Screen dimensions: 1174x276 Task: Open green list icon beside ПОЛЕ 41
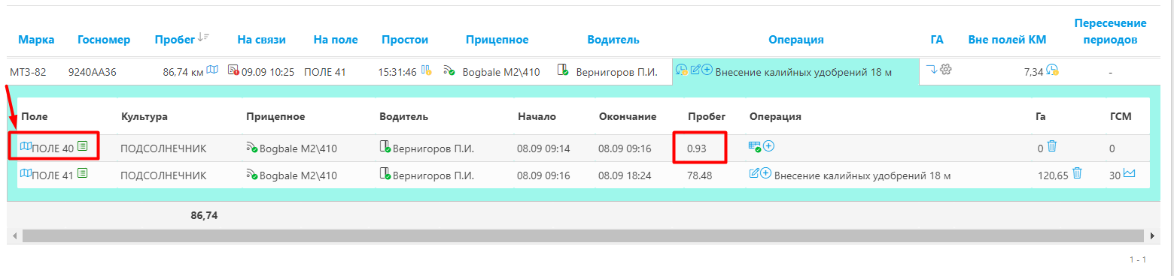[x=82, y=174]
